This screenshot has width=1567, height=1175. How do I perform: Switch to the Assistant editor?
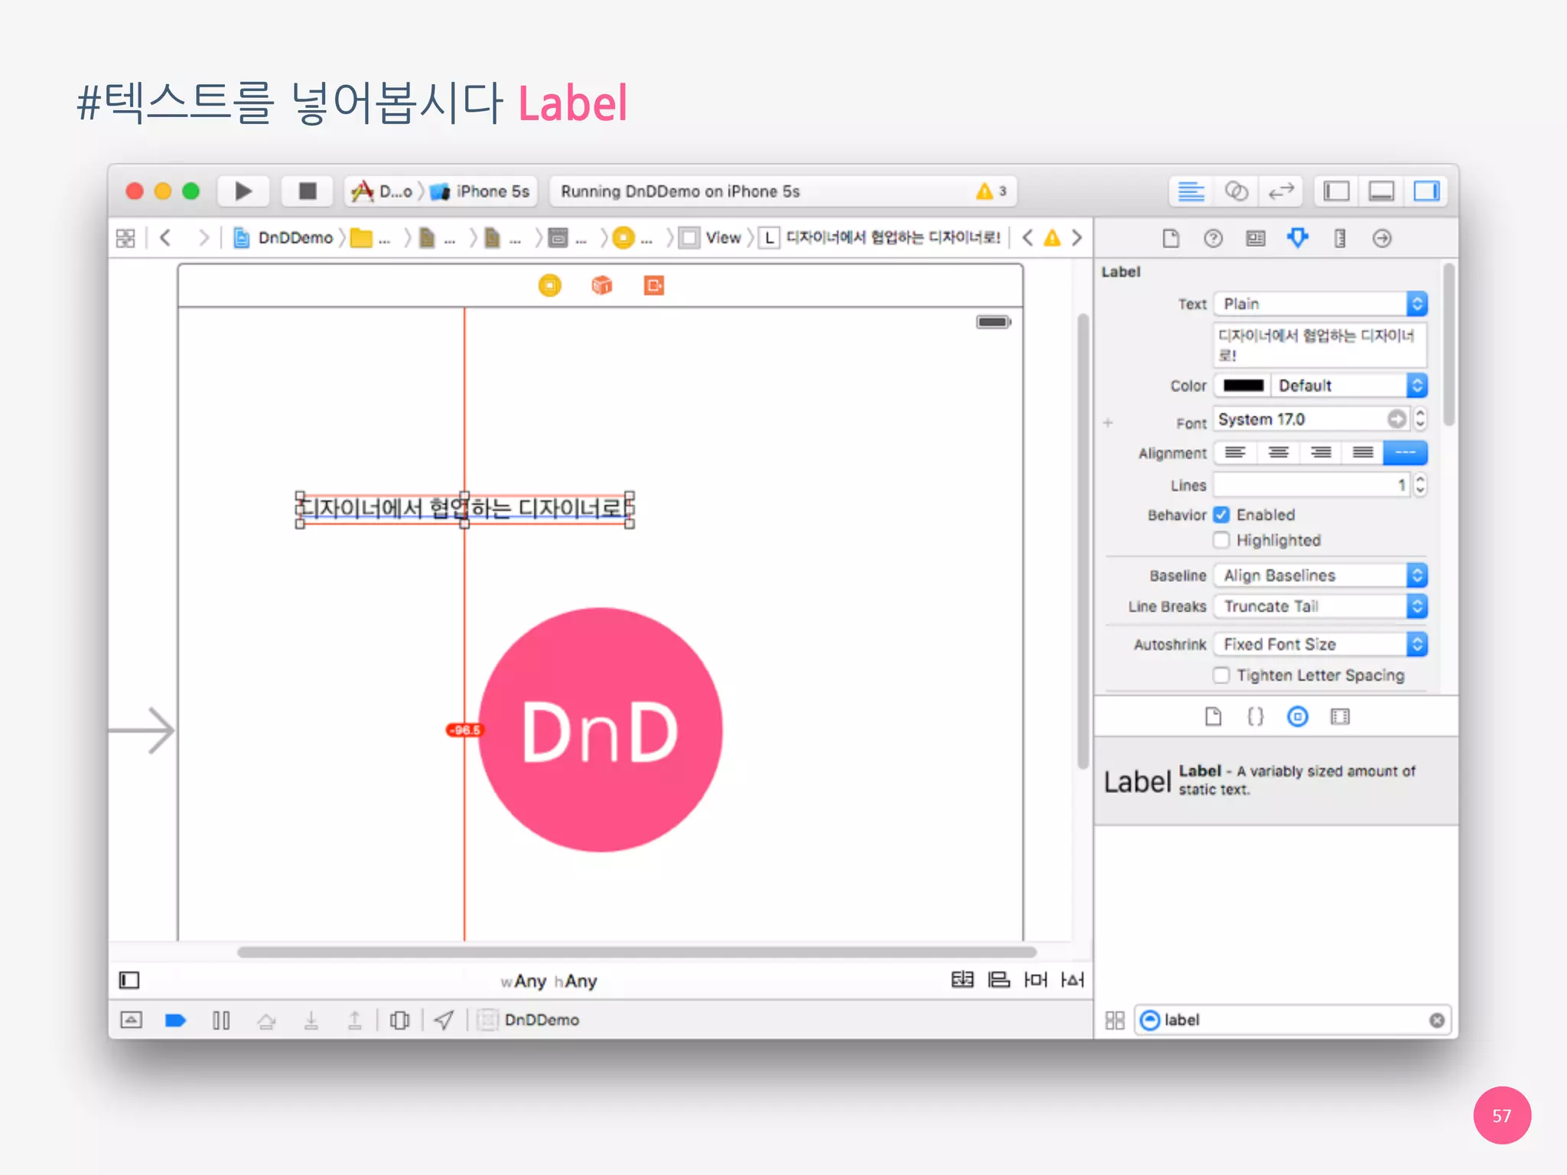pyautogui.click(x=1236, y=191)
